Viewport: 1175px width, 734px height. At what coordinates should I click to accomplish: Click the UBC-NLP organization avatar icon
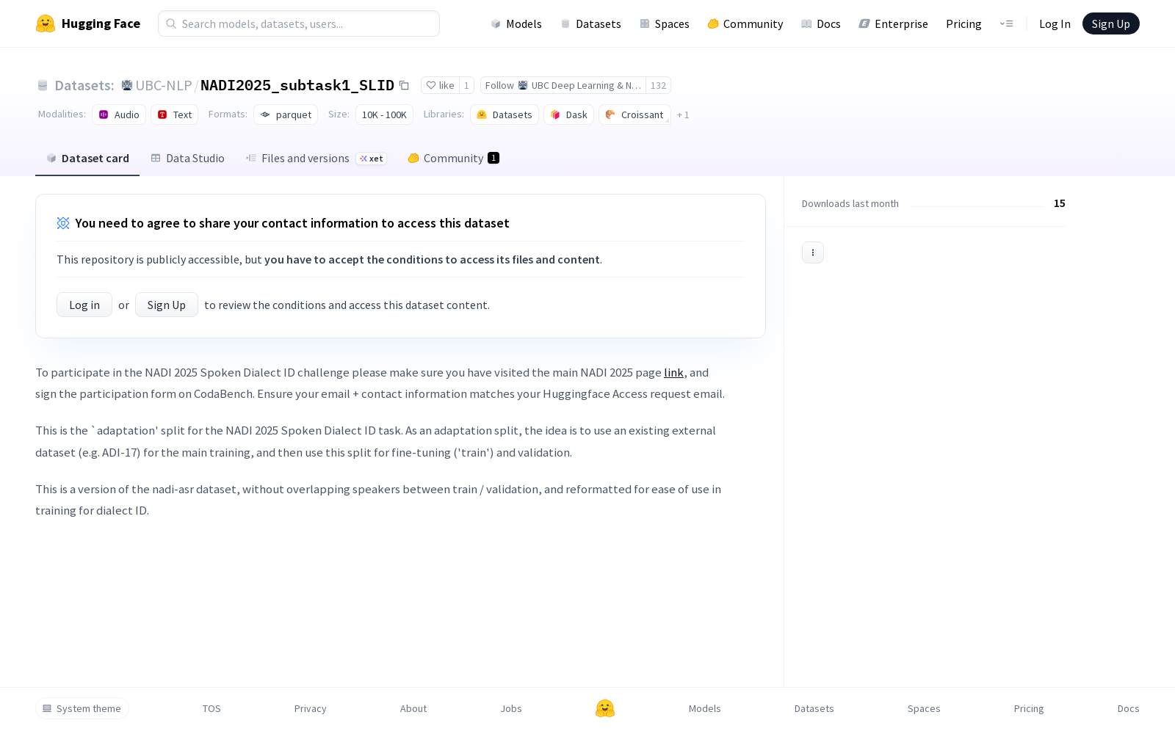coord(127,85)
